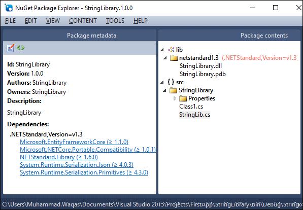Select the StringLibrary folder icon
Viewport: 303px width, 210px height.
point(173,90)
